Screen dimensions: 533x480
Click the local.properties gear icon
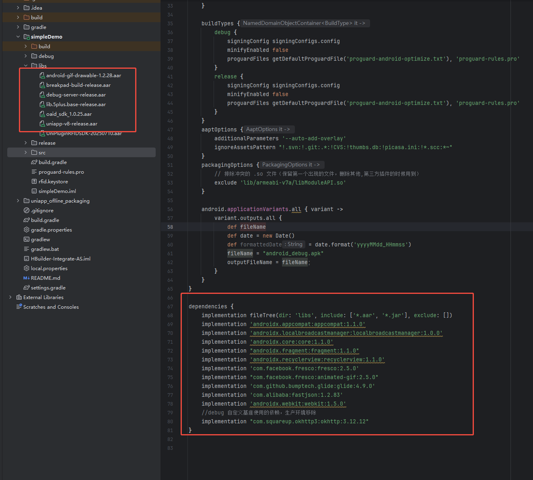click(27, 268)
